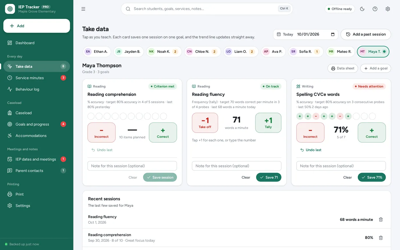The height and width of the screenshot is (250, 400).
Task: Click the Add button in sidebar
Action: click(x=37, y=26)
